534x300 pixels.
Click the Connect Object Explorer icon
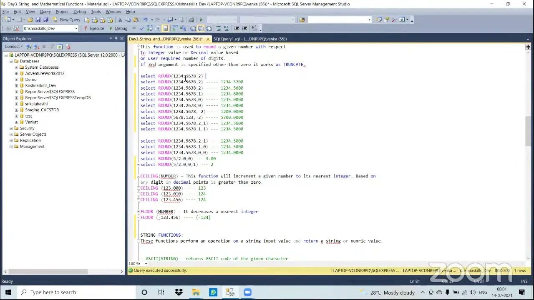[29, 47]
